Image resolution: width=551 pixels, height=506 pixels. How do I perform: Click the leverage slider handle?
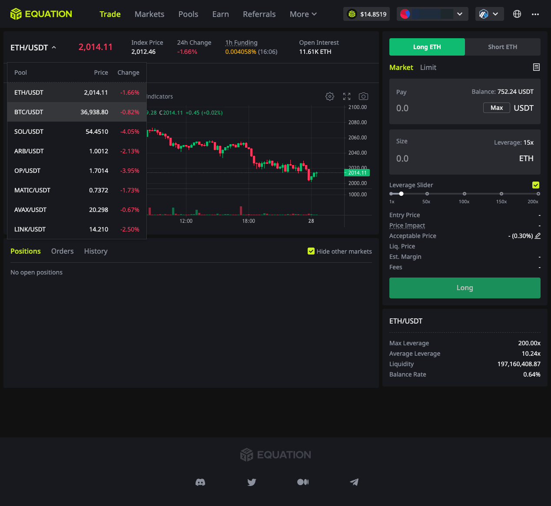[401, 194]
